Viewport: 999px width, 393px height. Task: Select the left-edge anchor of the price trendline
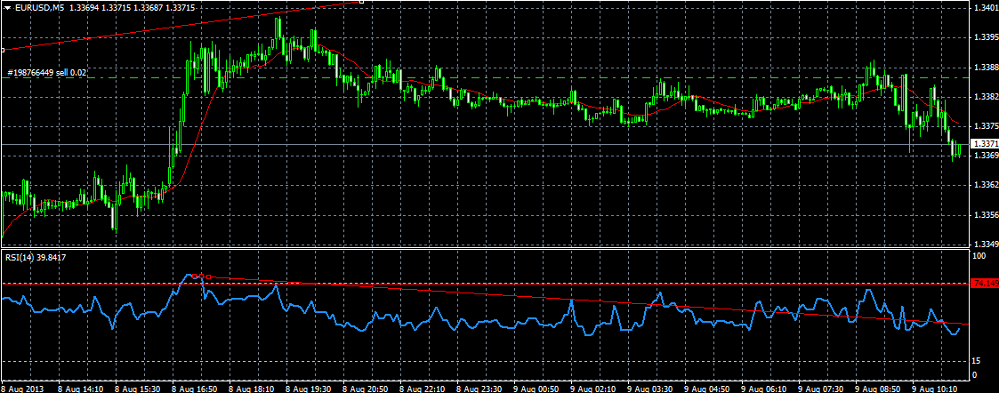[x=2, y=50]
